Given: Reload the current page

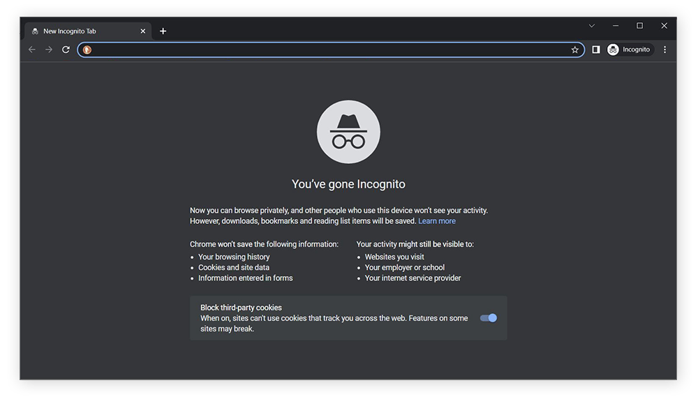Looking at the screenshot, I should click(66, 50).
